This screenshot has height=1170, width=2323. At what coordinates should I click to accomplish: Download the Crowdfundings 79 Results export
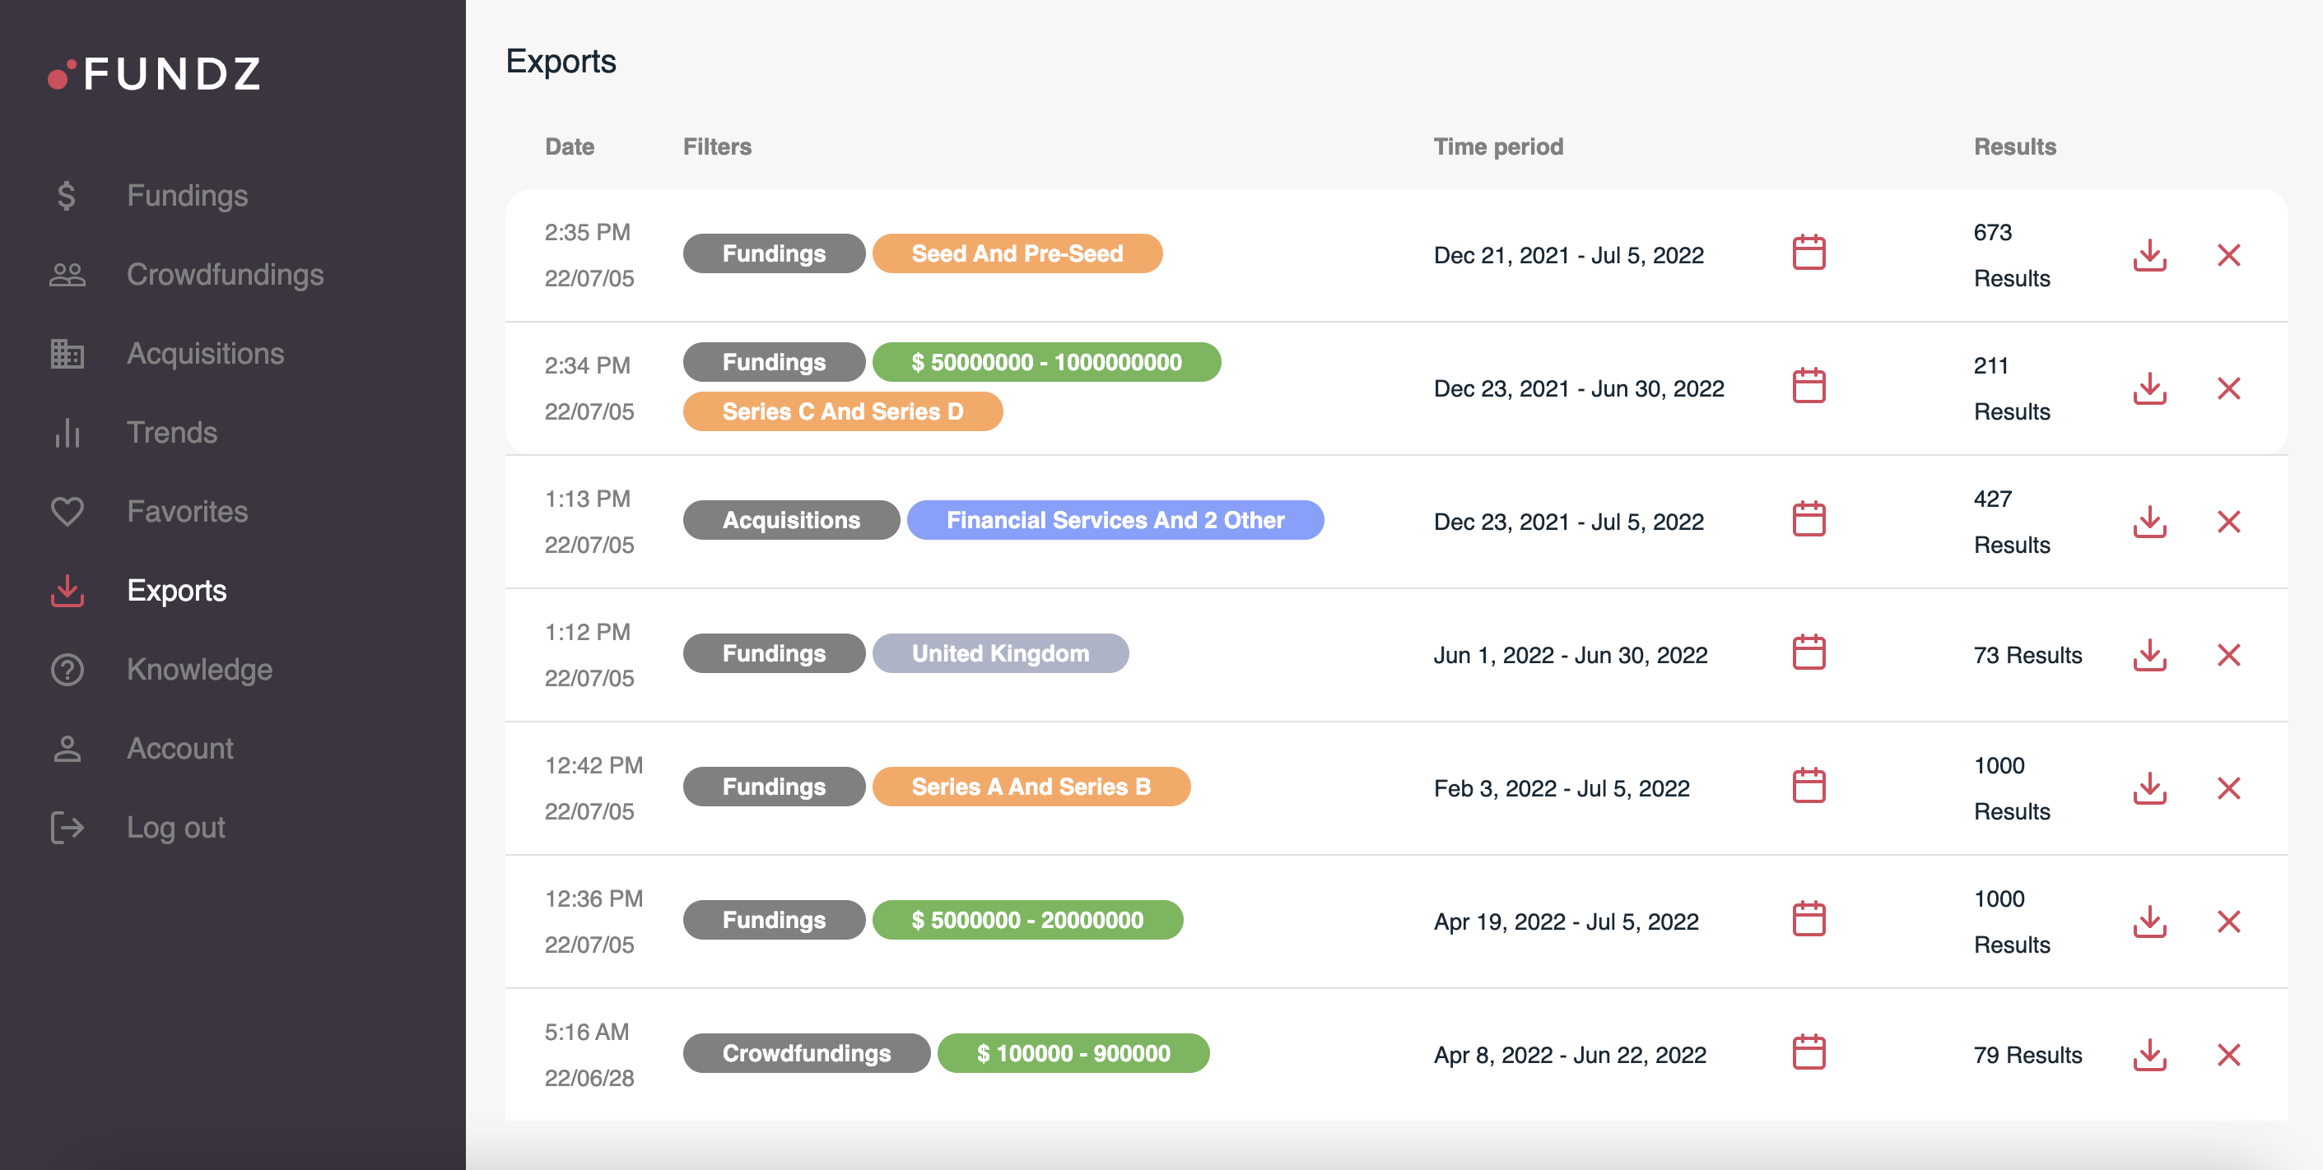2149,1055
